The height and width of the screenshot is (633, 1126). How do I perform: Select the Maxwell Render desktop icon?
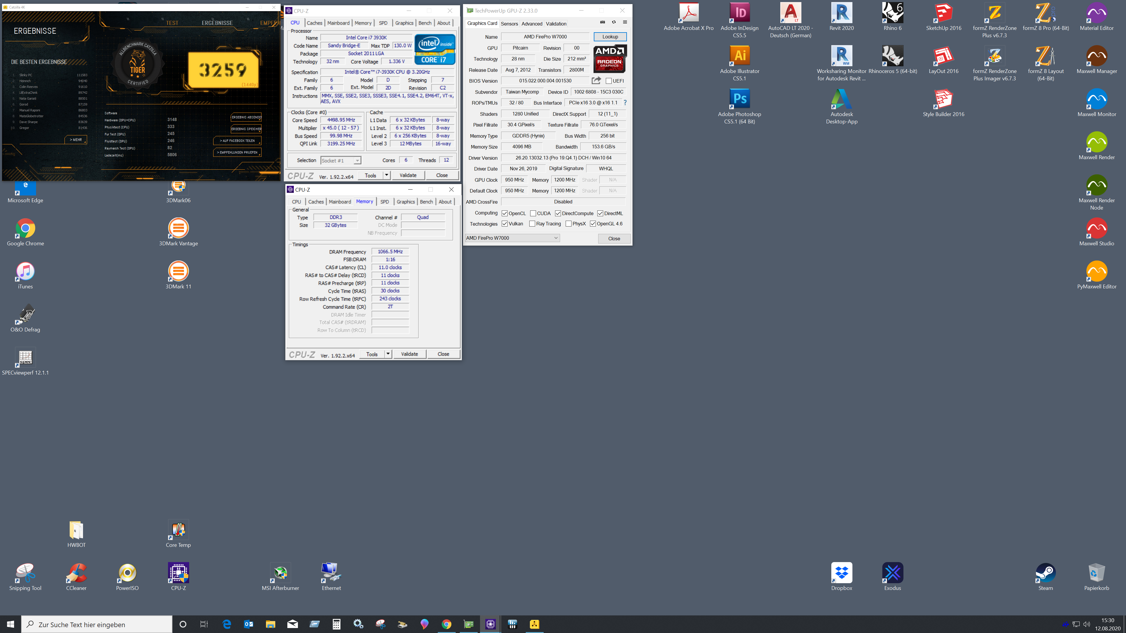pyautogui.click(x=1097, y=146)
